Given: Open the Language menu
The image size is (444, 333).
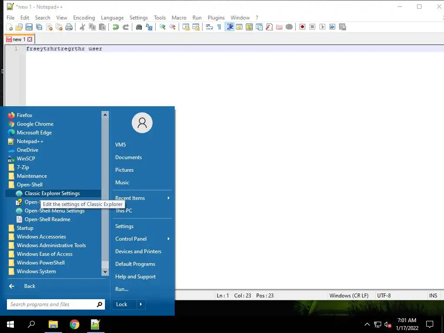Looking at the screenshot, I should coord(112,17).
